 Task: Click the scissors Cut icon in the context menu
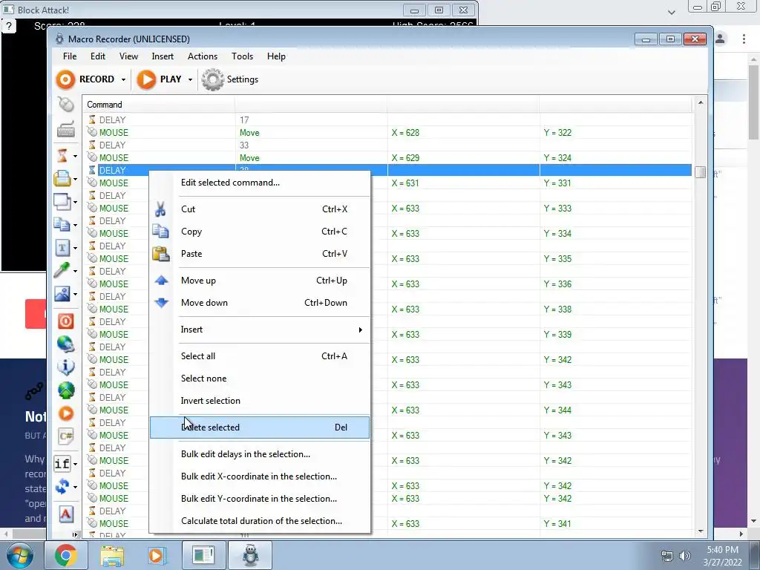(x=160, y=209)
